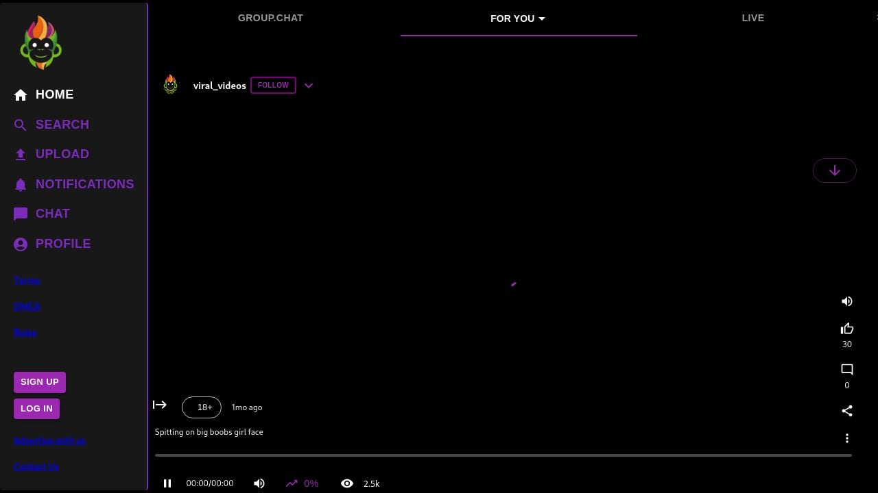Click the arrow-to-bar expand icon
878x493 pixels.
click(160, 405)
